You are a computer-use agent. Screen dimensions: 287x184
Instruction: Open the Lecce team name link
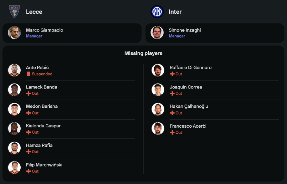click(34, 12)
